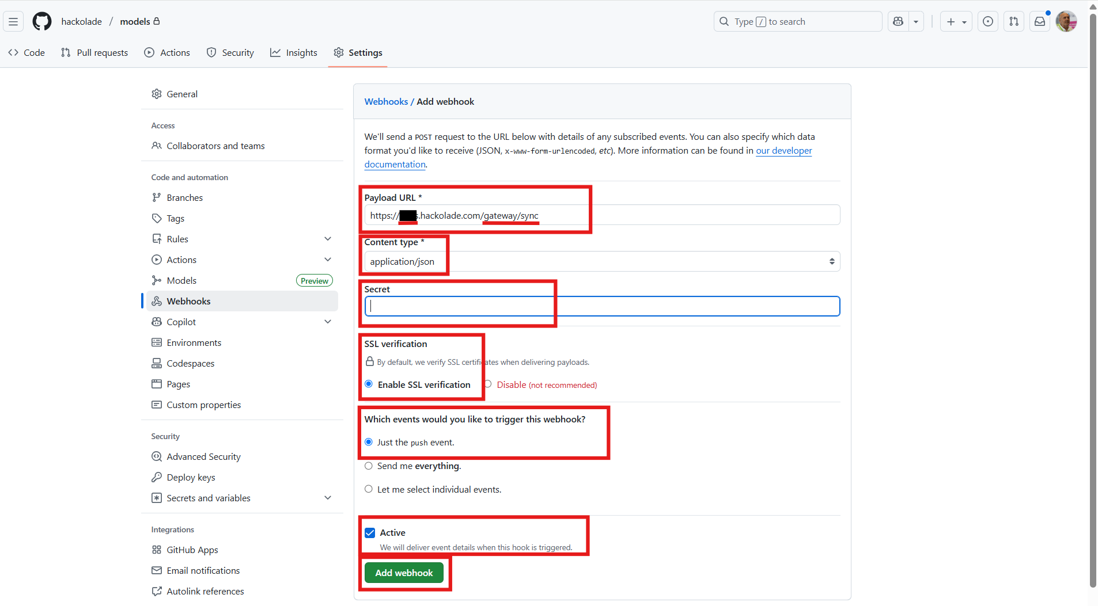
Task: Click inside the Secret input field
Action: (x=599, y=306)
